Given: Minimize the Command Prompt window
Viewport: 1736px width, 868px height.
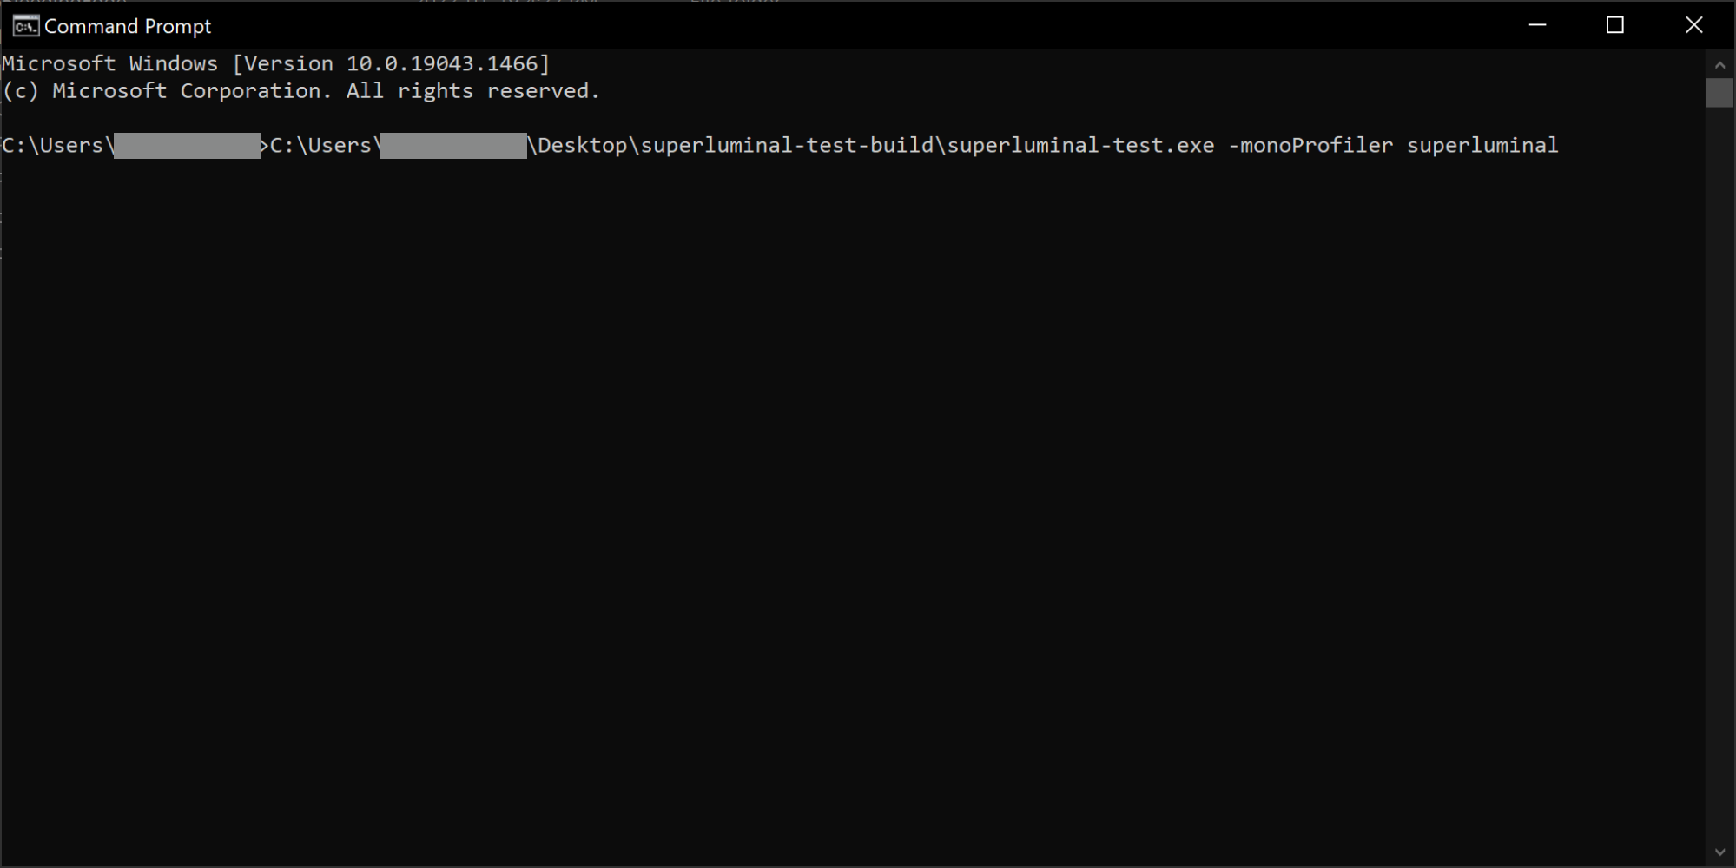Looking at the screenshot, I should (x=1537, y=25).
